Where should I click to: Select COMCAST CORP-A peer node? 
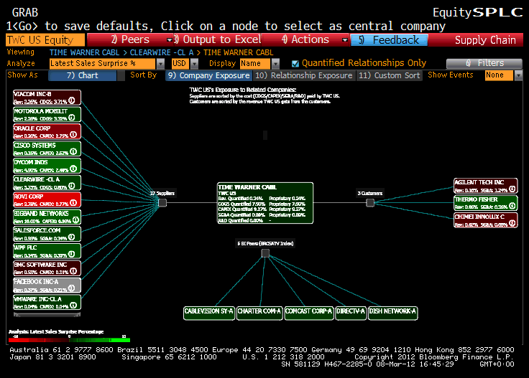[309, 313]
